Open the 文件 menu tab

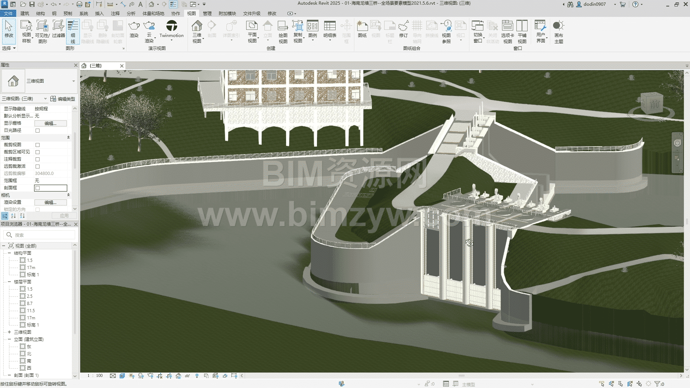tap(8, 14)
